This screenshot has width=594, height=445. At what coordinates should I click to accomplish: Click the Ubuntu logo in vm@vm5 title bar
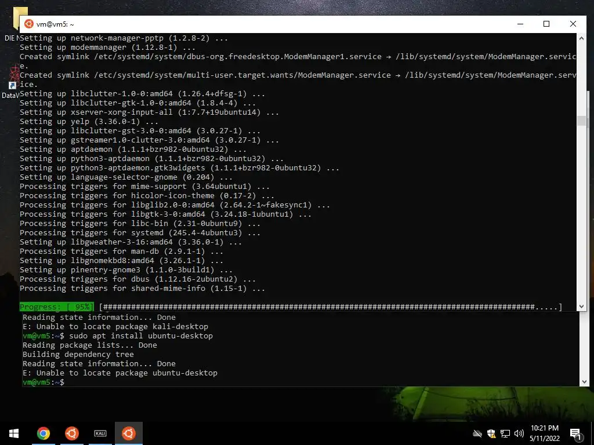(29, 24)
